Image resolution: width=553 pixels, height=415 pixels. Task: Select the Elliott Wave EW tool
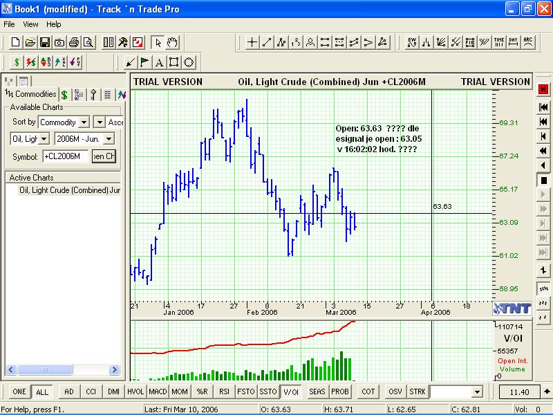(x=412, y=43)
